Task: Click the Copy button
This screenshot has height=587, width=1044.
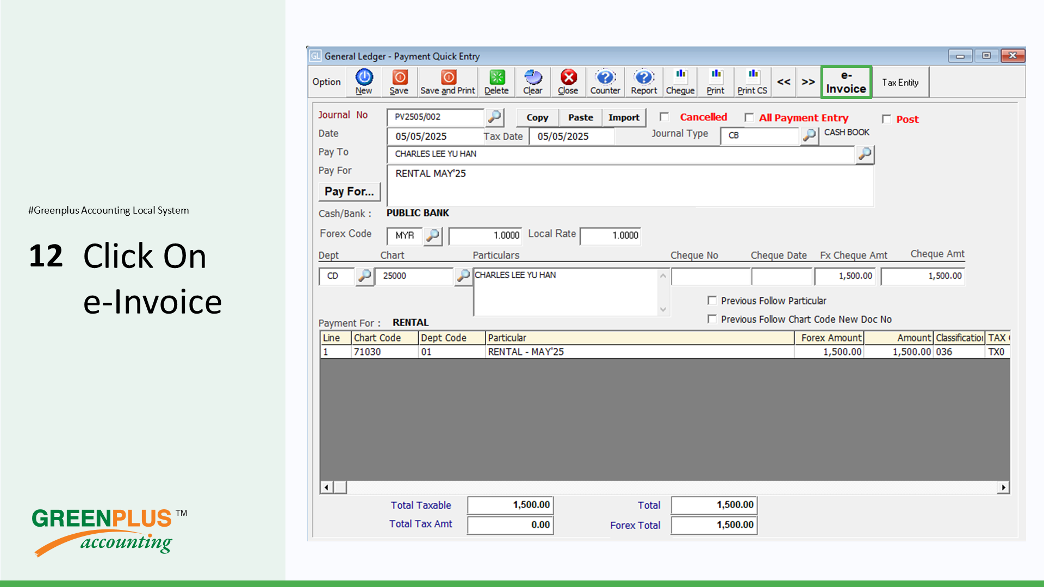Action: tap(537, 117)
